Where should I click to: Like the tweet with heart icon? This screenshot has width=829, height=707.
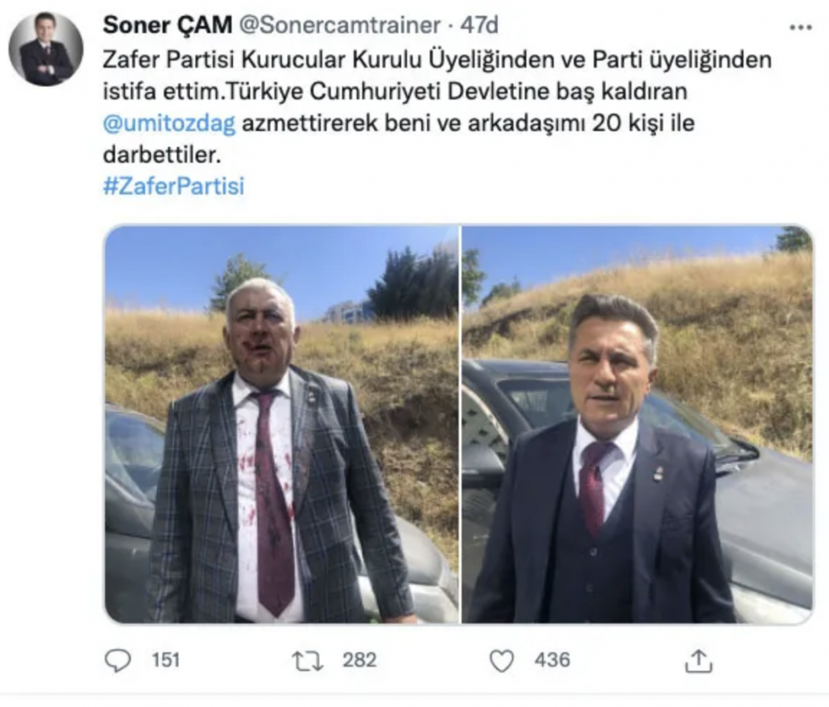coord(502,661)
